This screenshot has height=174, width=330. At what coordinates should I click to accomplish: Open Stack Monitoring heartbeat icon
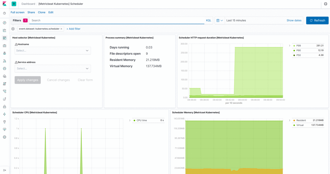(4, 129)
